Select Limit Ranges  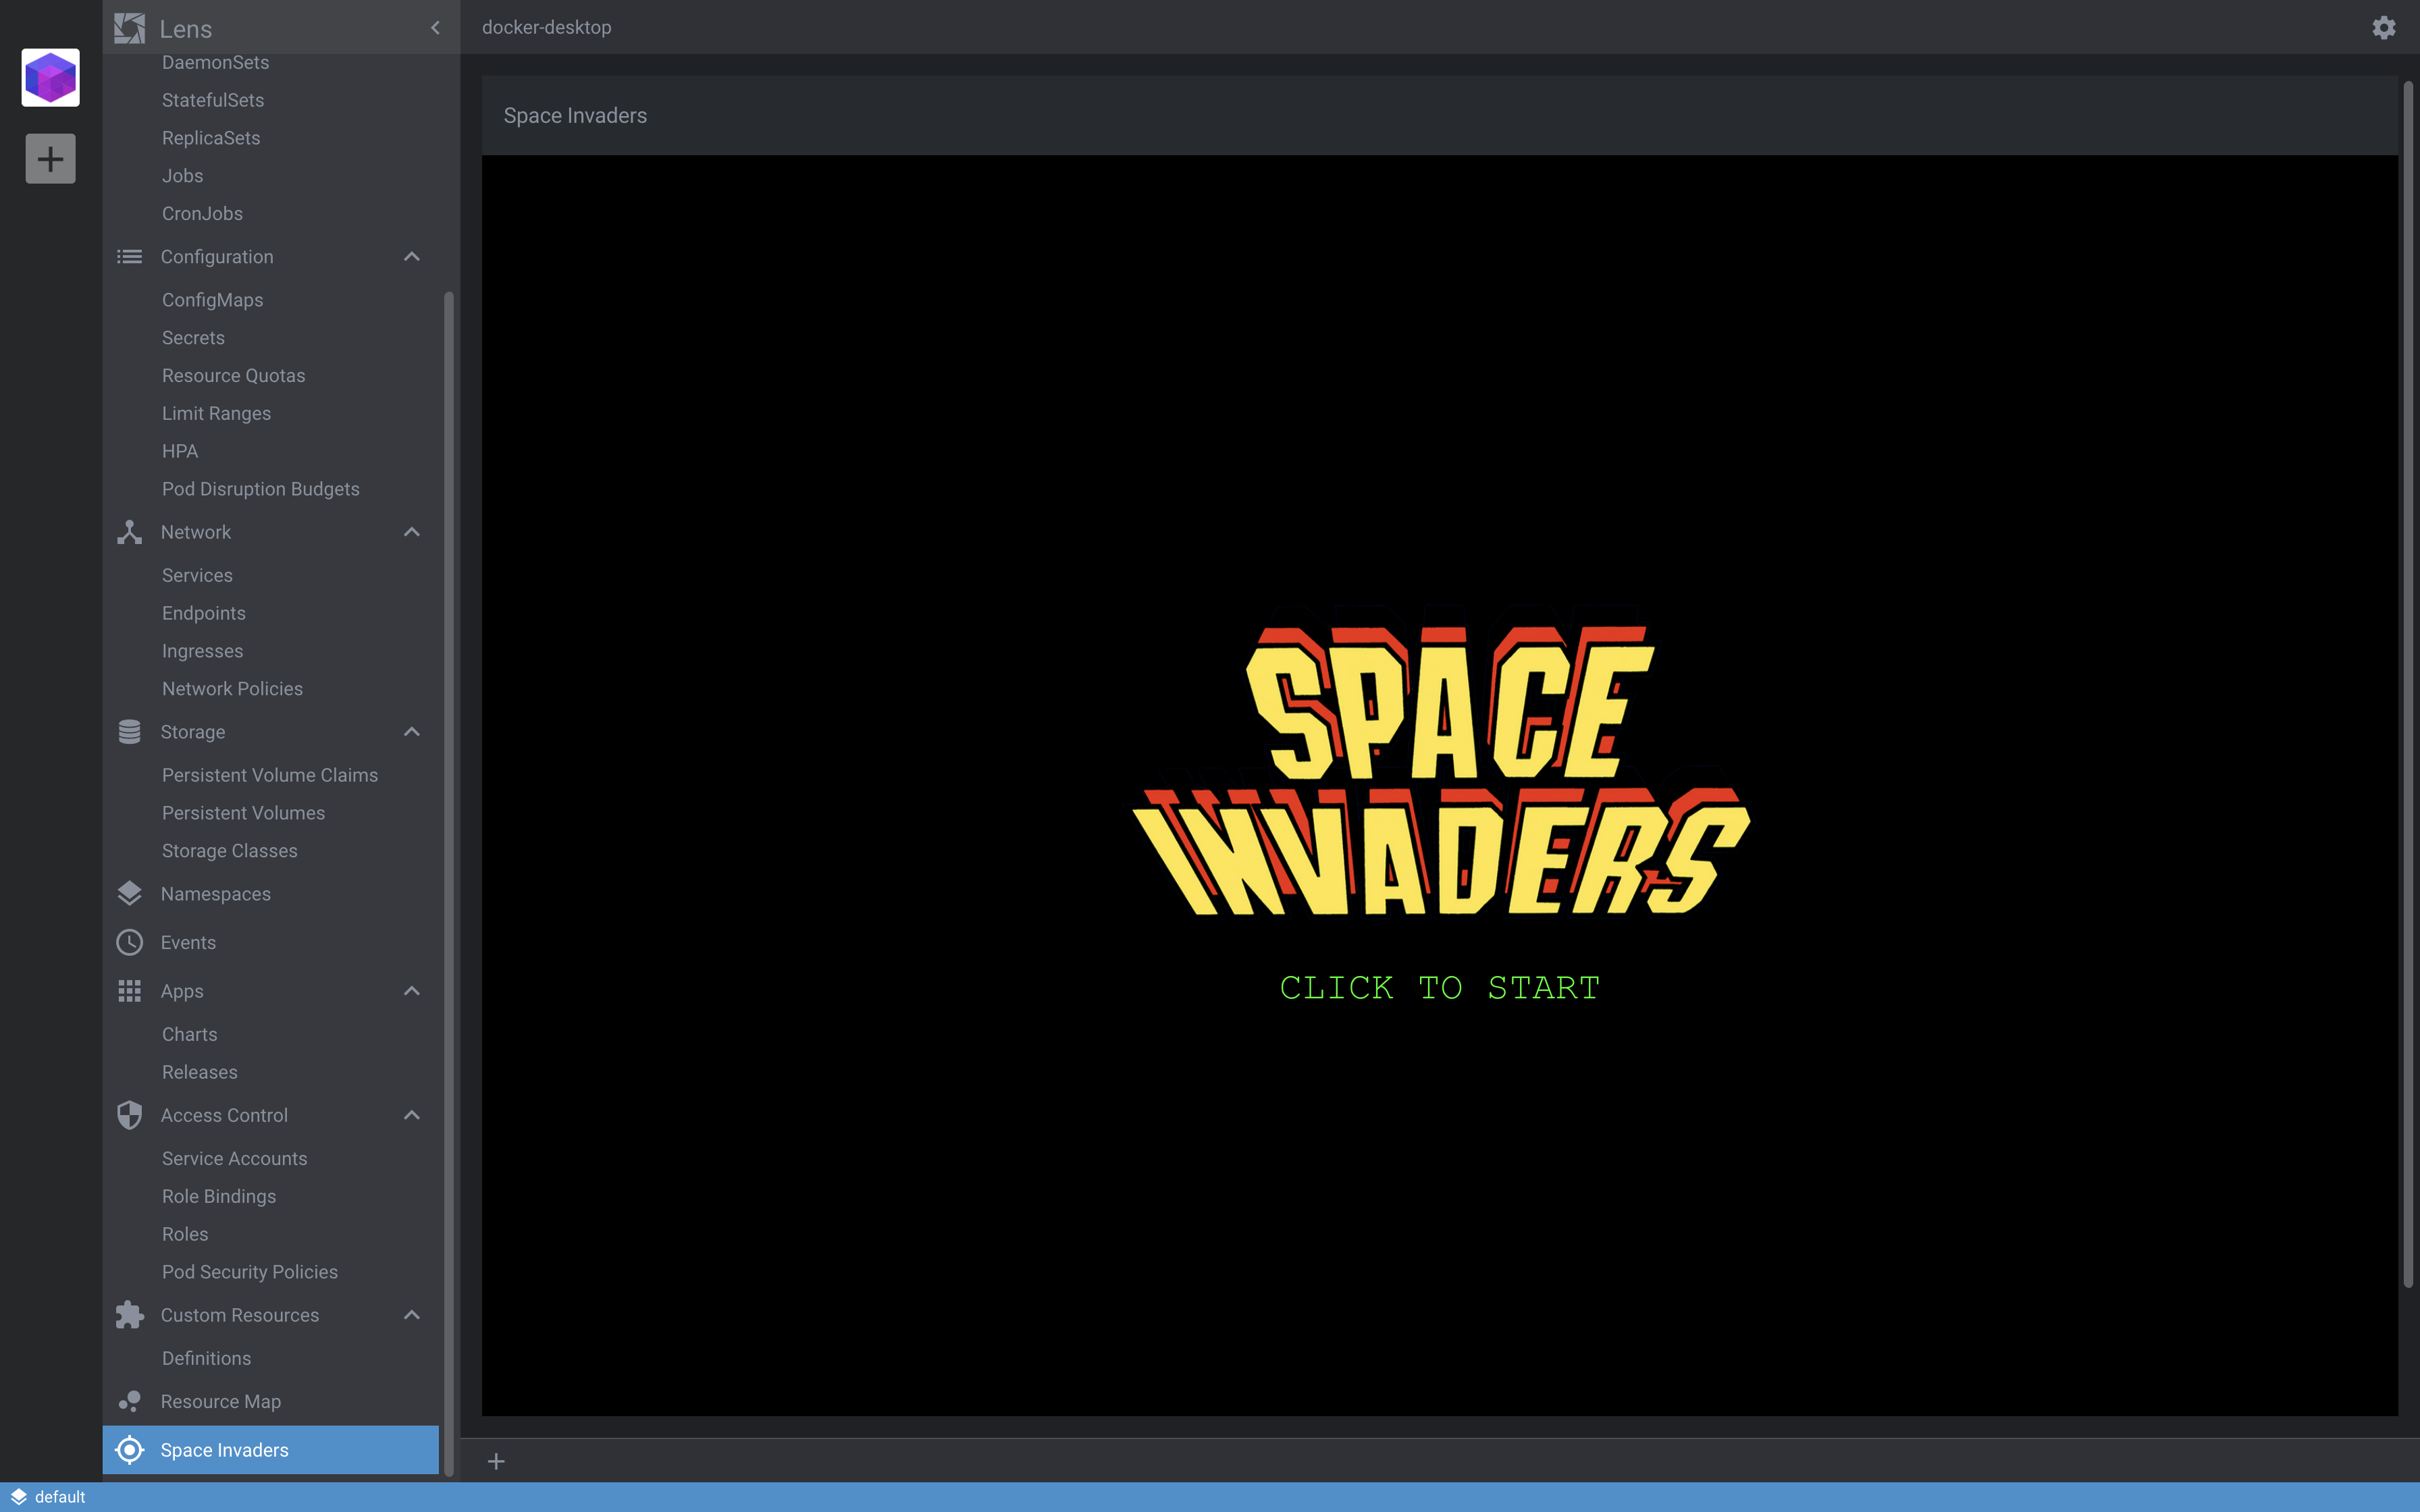(216, 414)
